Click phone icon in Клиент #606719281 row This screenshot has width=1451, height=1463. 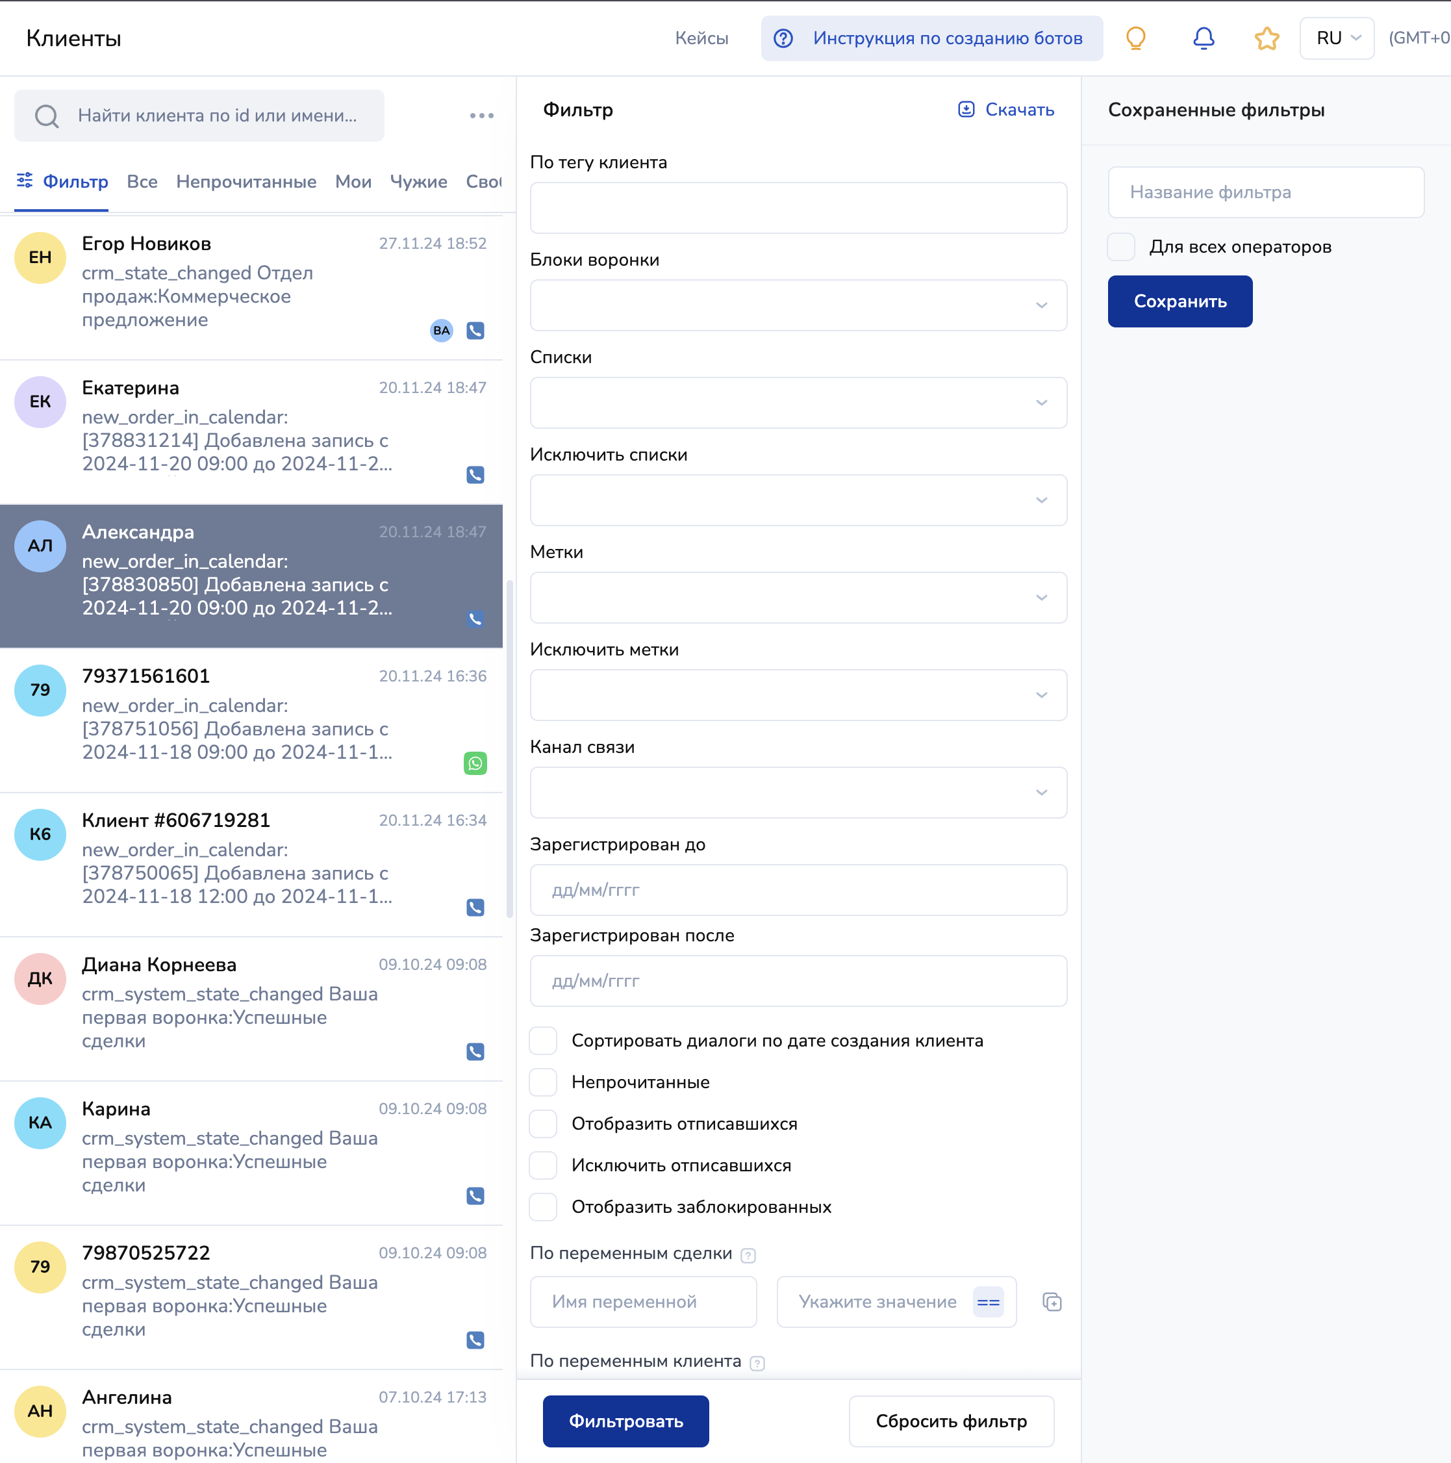coord(475,907)
